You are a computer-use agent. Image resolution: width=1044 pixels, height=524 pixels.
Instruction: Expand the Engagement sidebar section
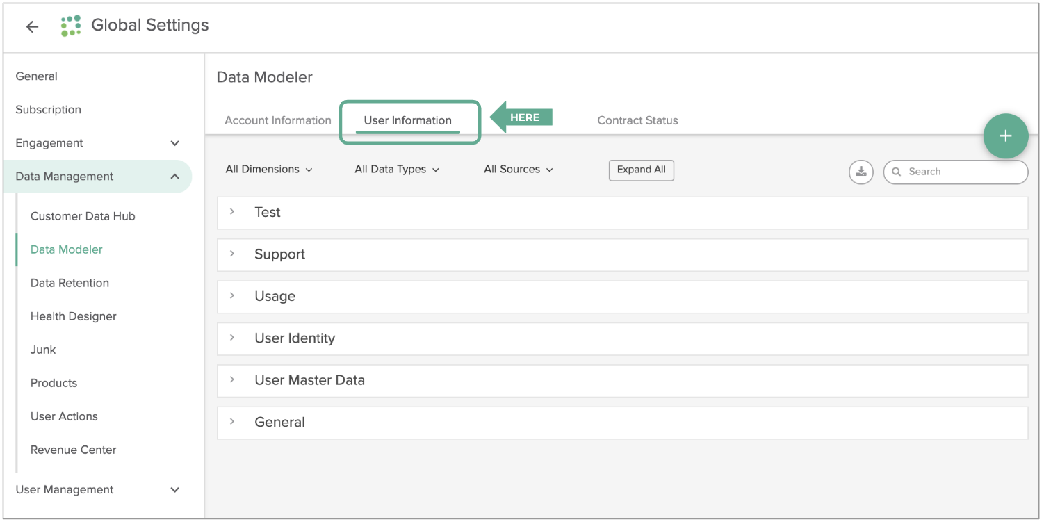pos(174,143)
